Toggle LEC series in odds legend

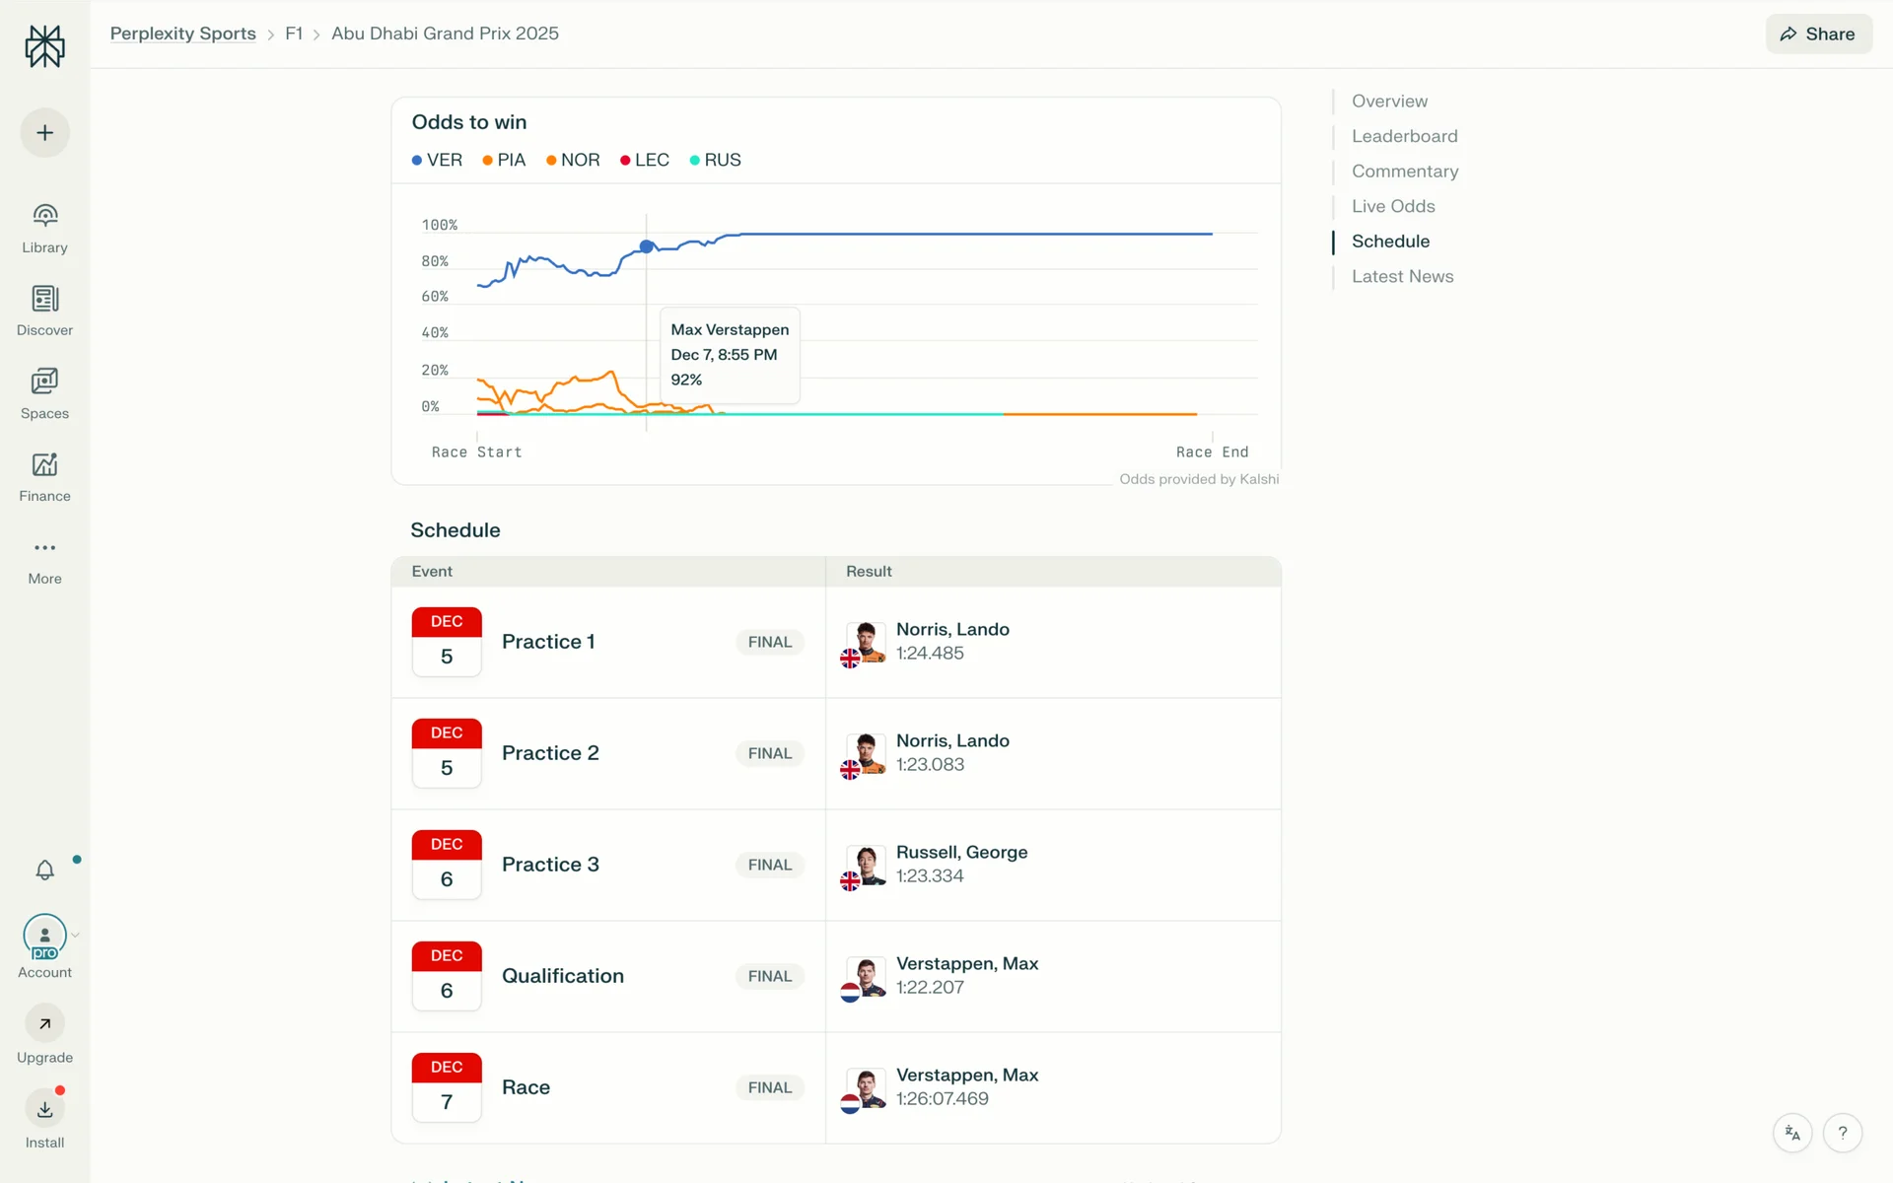pyautogui.click(x=645, y=160)
